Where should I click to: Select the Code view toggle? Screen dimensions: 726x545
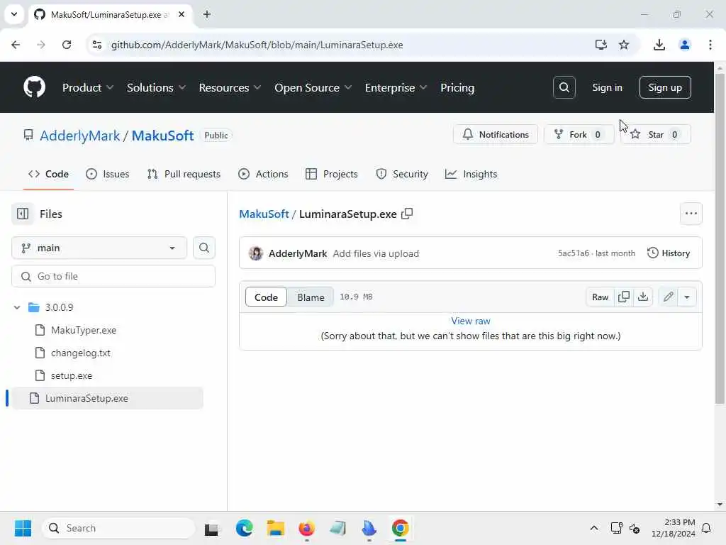(x=267, y=297)
